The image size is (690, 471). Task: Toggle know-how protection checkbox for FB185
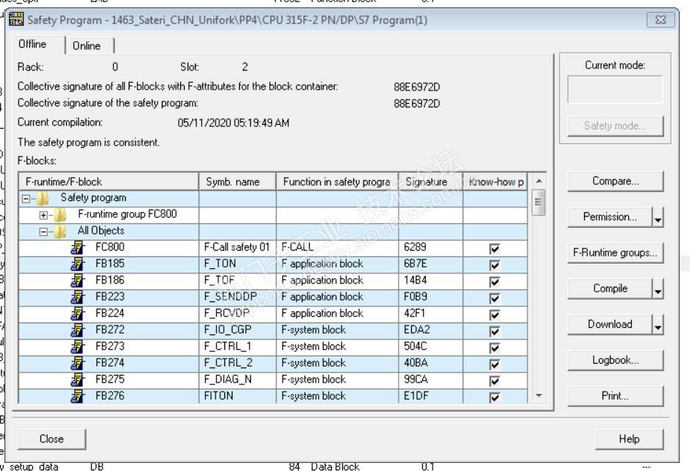pyautogui.click(x=494, y=265)
